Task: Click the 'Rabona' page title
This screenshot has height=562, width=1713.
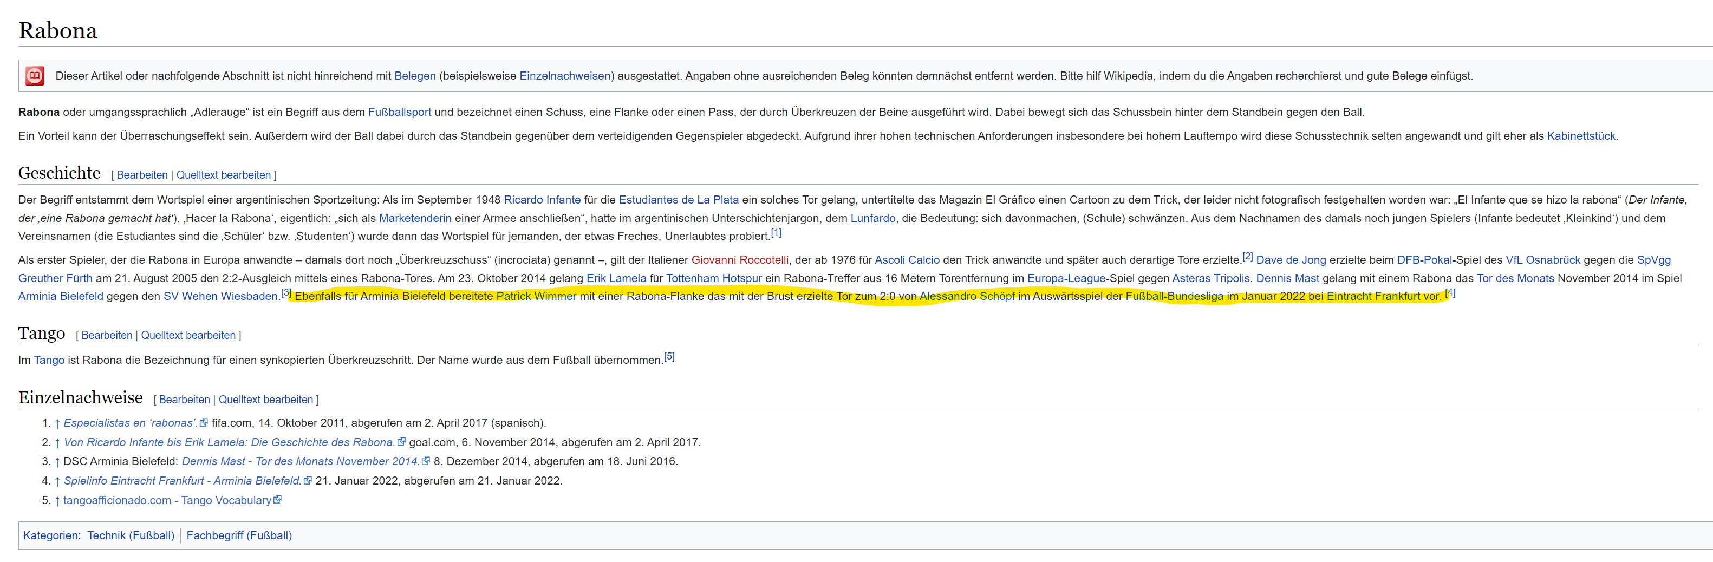Action: (x=58, y=31)
